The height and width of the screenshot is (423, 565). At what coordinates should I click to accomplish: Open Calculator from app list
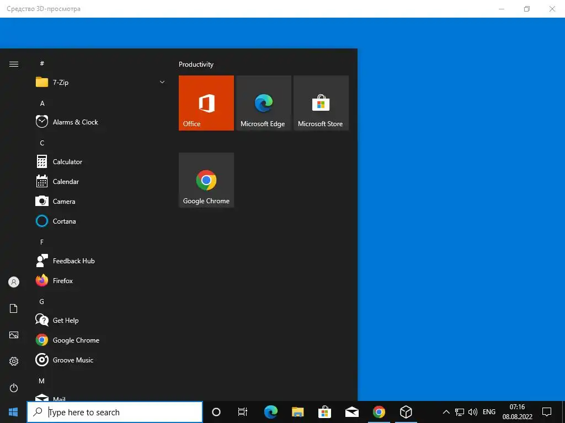(101, 162)
